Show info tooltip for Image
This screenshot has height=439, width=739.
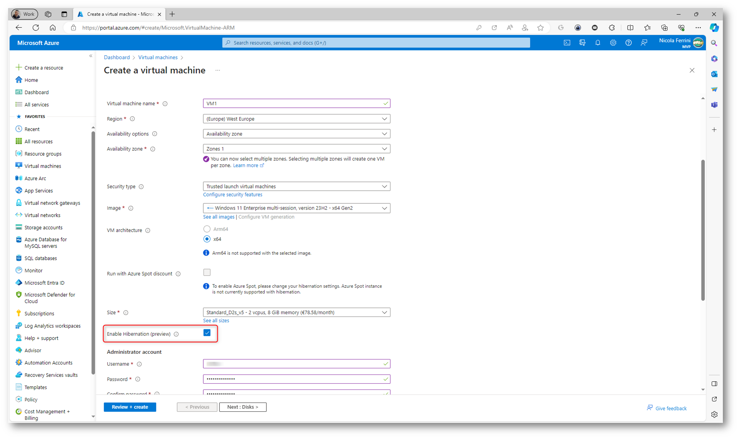pyautogui.click(x=131, y=208)
